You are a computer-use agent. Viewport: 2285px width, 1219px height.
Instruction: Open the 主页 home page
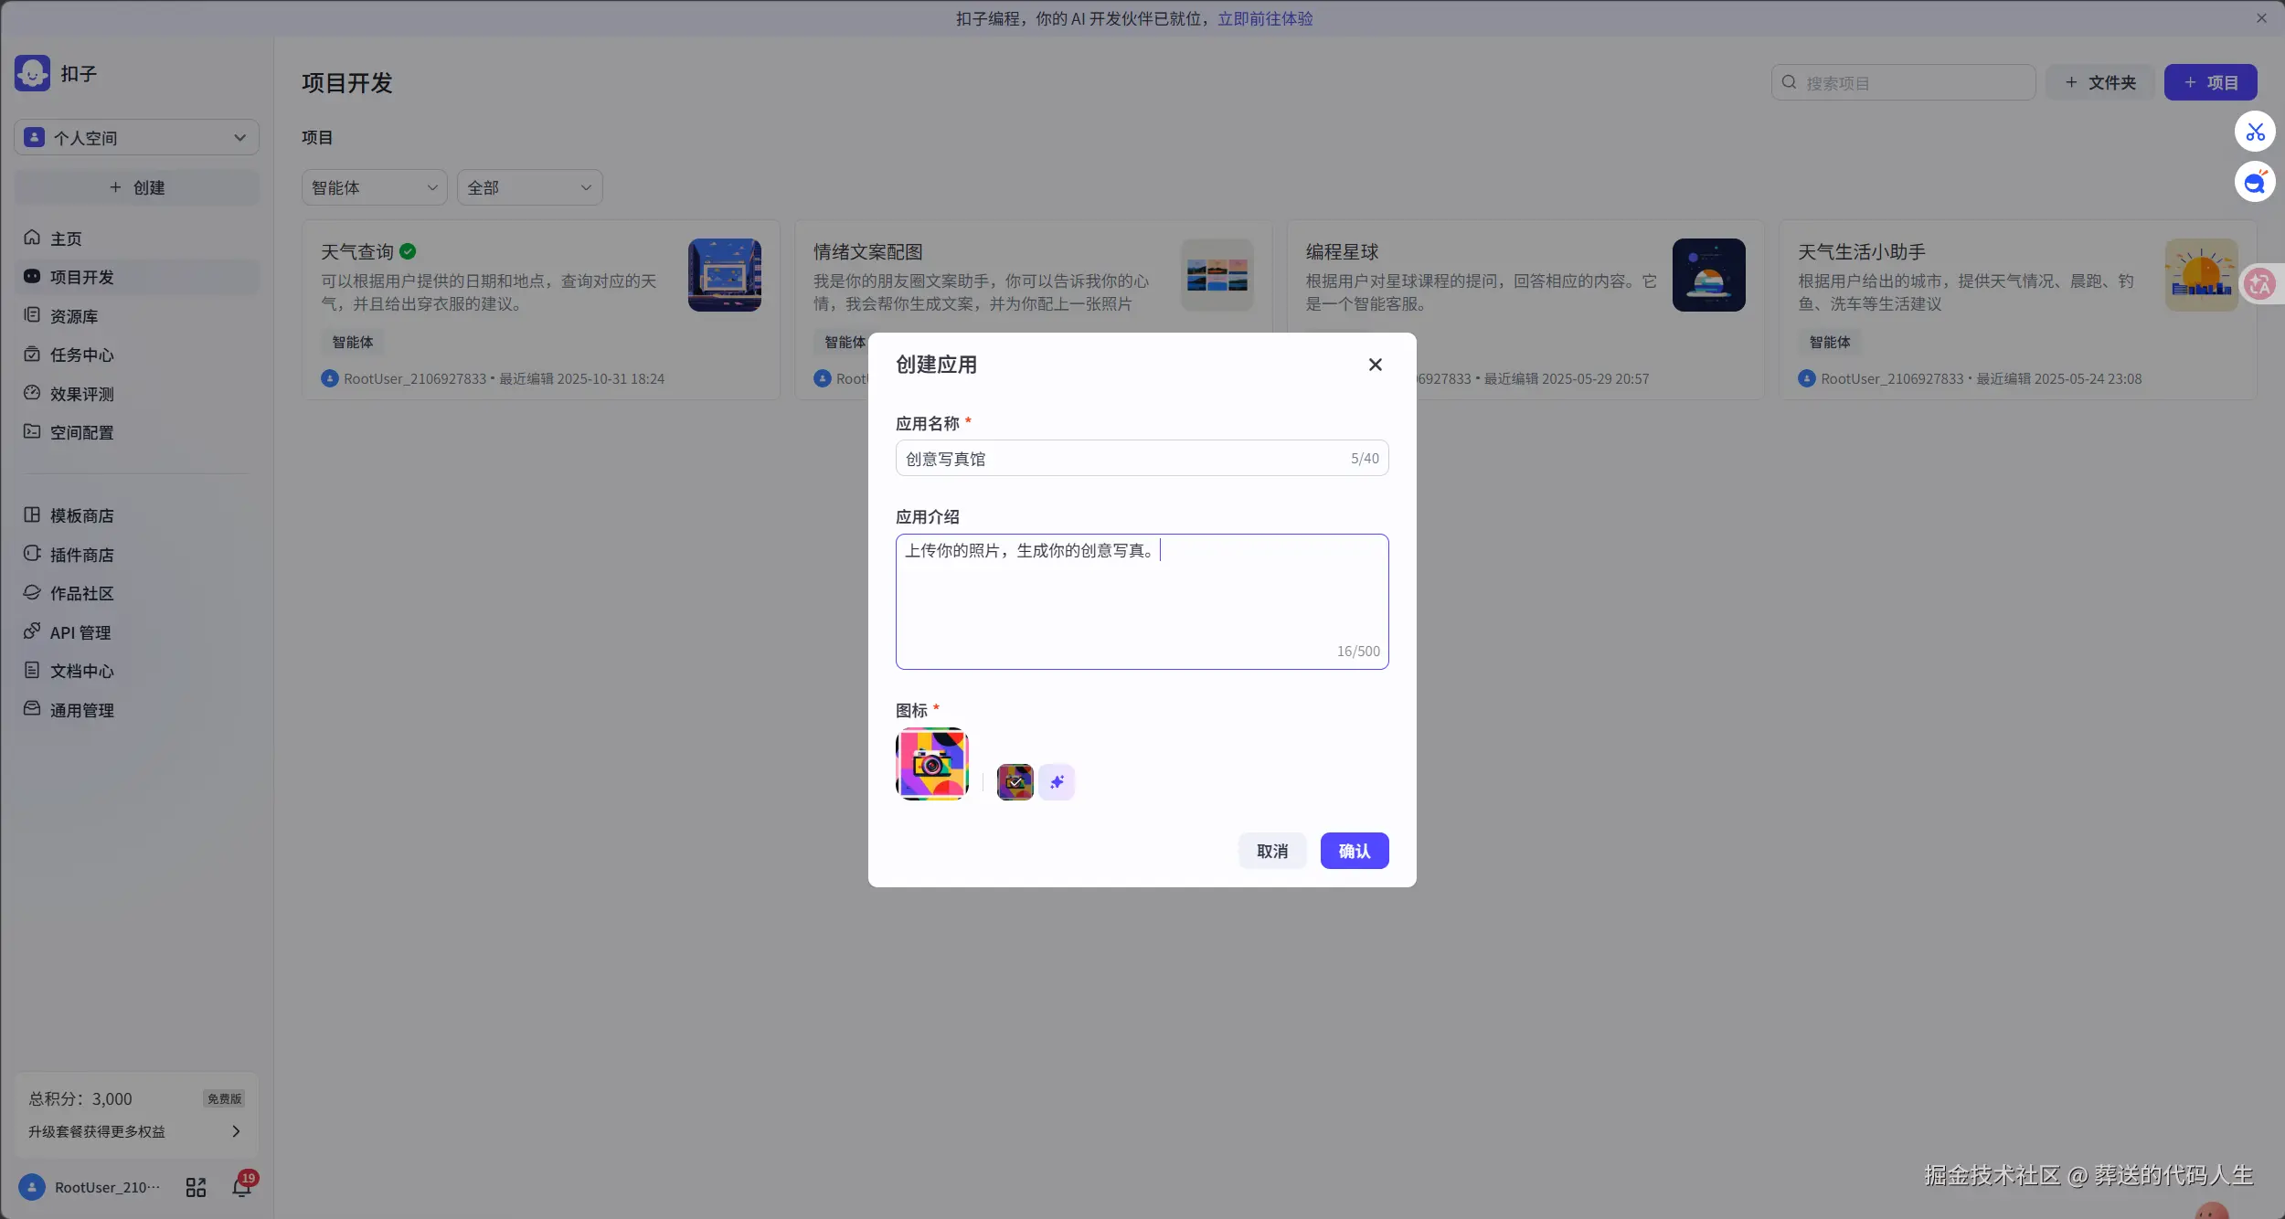pyautogui.click(x=137, y=238)
